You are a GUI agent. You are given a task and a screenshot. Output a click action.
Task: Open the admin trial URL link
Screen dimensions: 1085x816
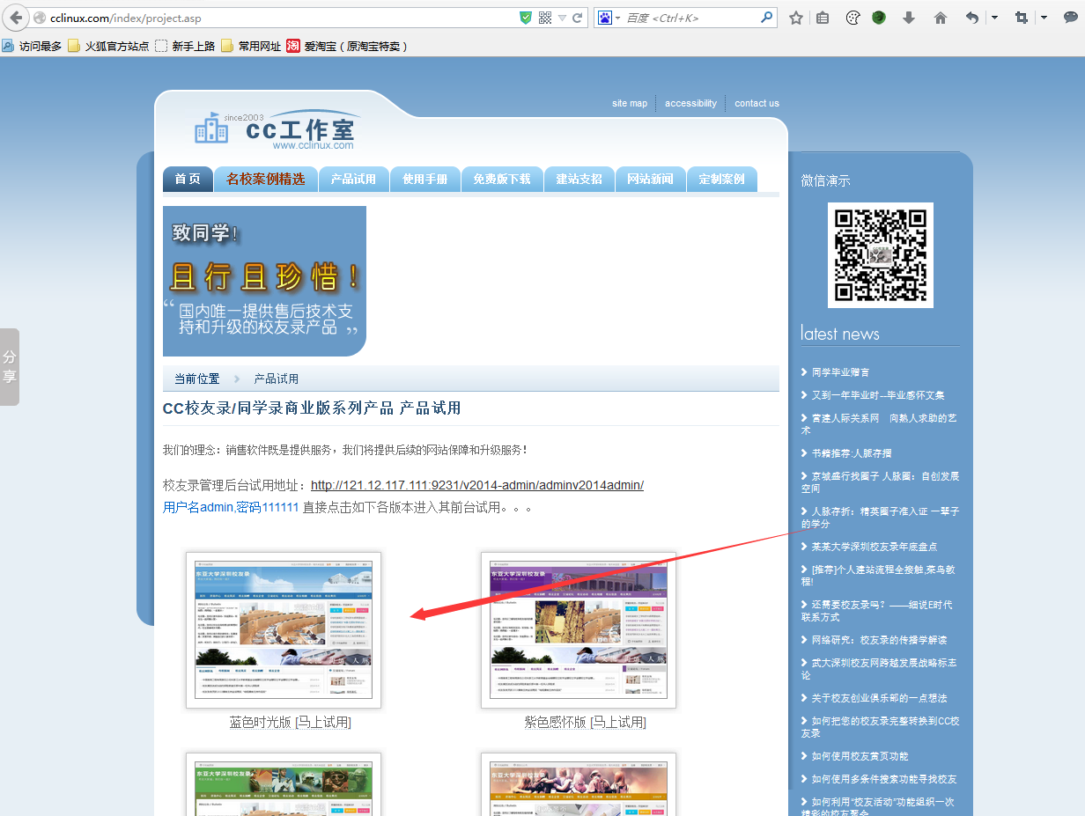pyautogui.click(x=477, y=485)
